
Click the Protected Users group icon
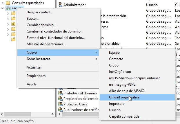pyautogui.click(x=60, y=104)
